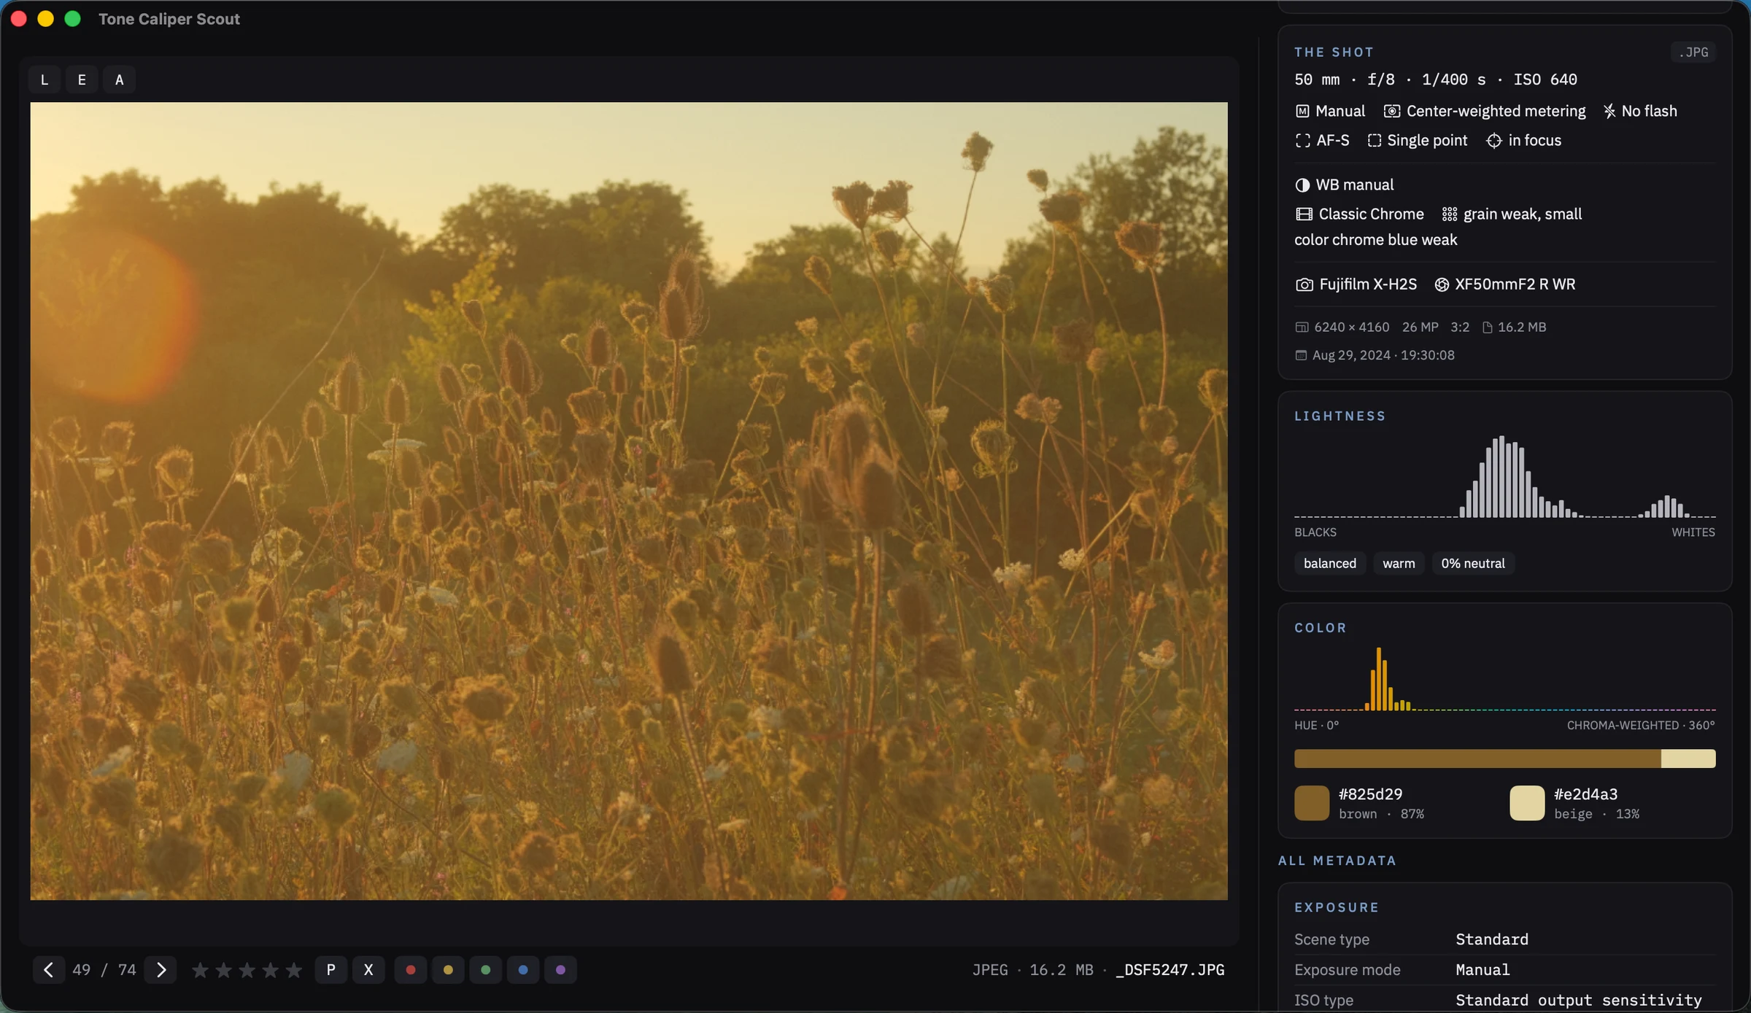Viewport: 1751px width, 1013px height.
Task: Click the teasel meadow photo preview
Action: [629, 501]
